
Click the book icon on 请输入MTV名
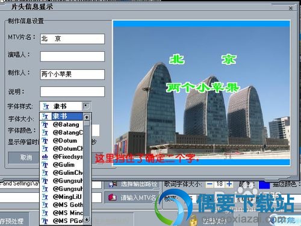coord(112,198)
